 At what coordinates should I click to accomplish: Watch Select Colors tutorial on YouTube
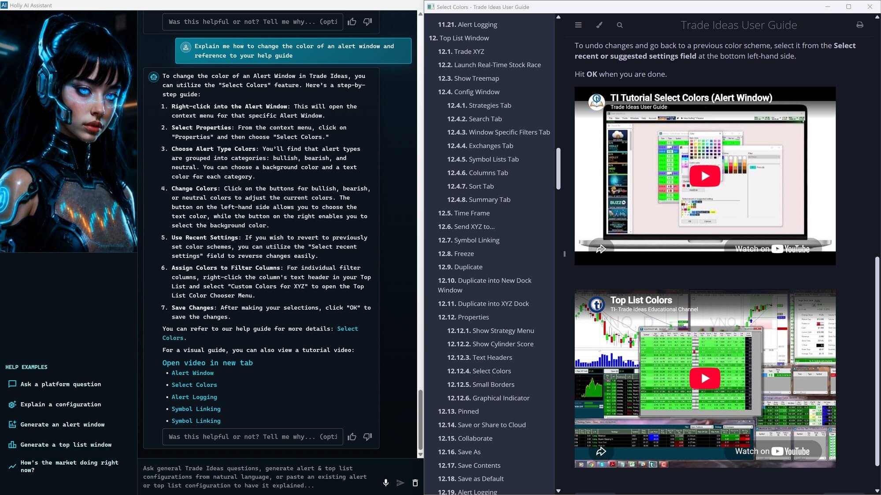(x=772, y=249)
